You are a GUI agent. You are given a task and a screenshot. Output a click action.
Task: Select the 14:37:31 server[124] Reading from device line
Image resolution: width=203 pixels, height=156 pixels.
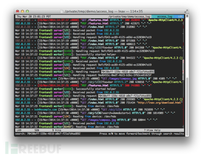coord(66,116)
